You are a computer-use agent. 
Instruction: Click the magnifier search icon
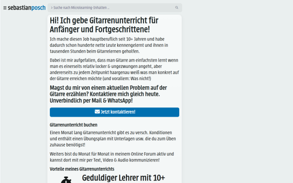[177, 8]
